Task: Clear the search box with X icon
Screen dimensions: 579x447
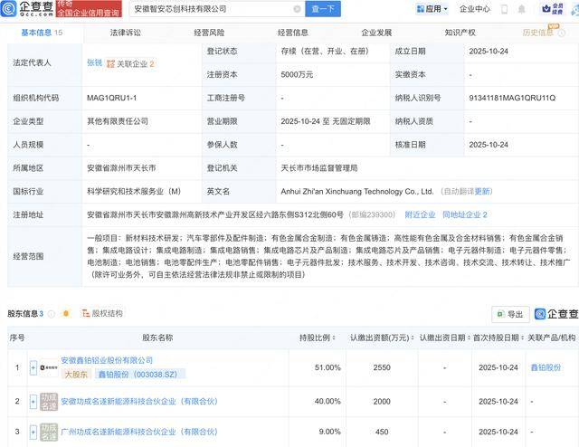Action: click(298, 9)
